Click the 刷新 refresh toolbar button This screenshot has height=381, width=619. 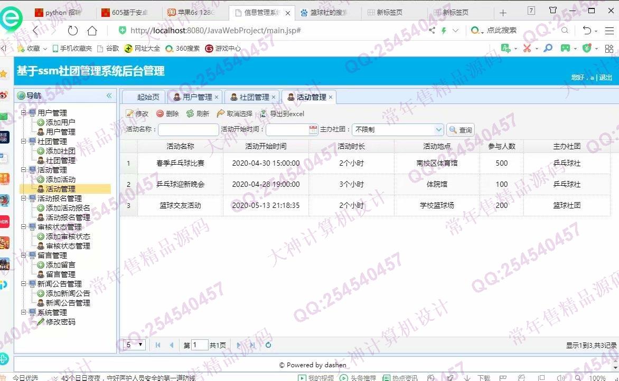point(198,113)
